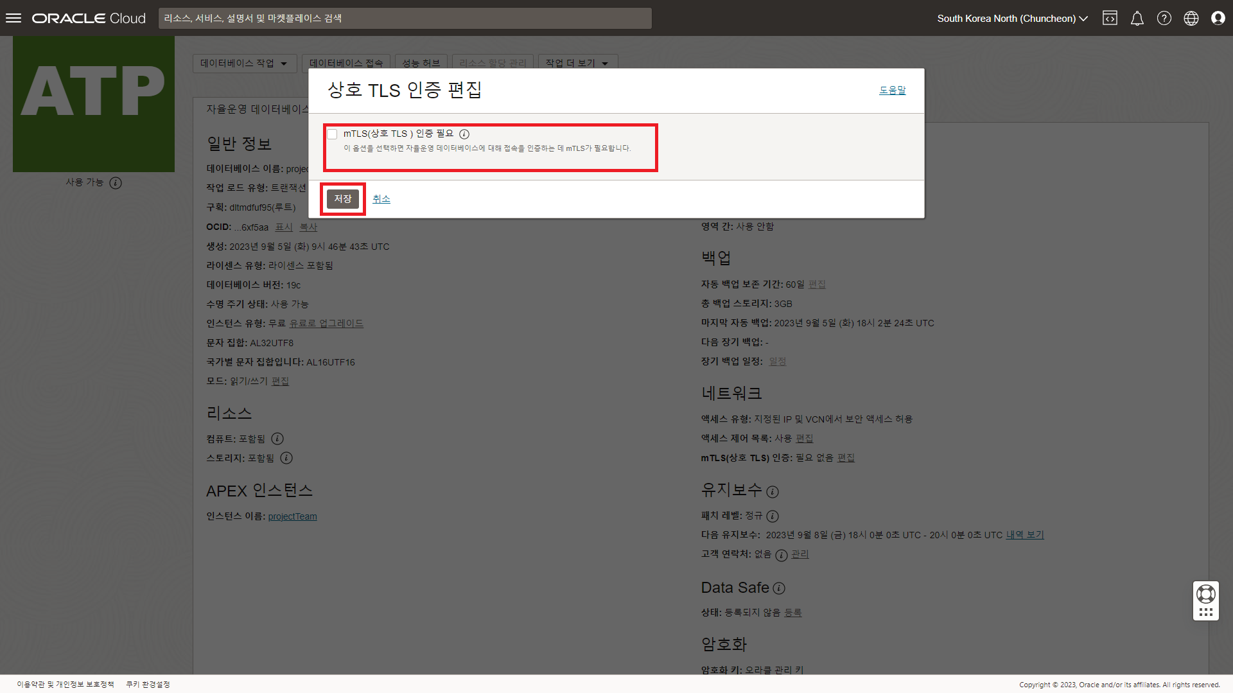1233x693 pixels.
Task: Expand the region selector South Korea North
Action: pos(1012,18)
